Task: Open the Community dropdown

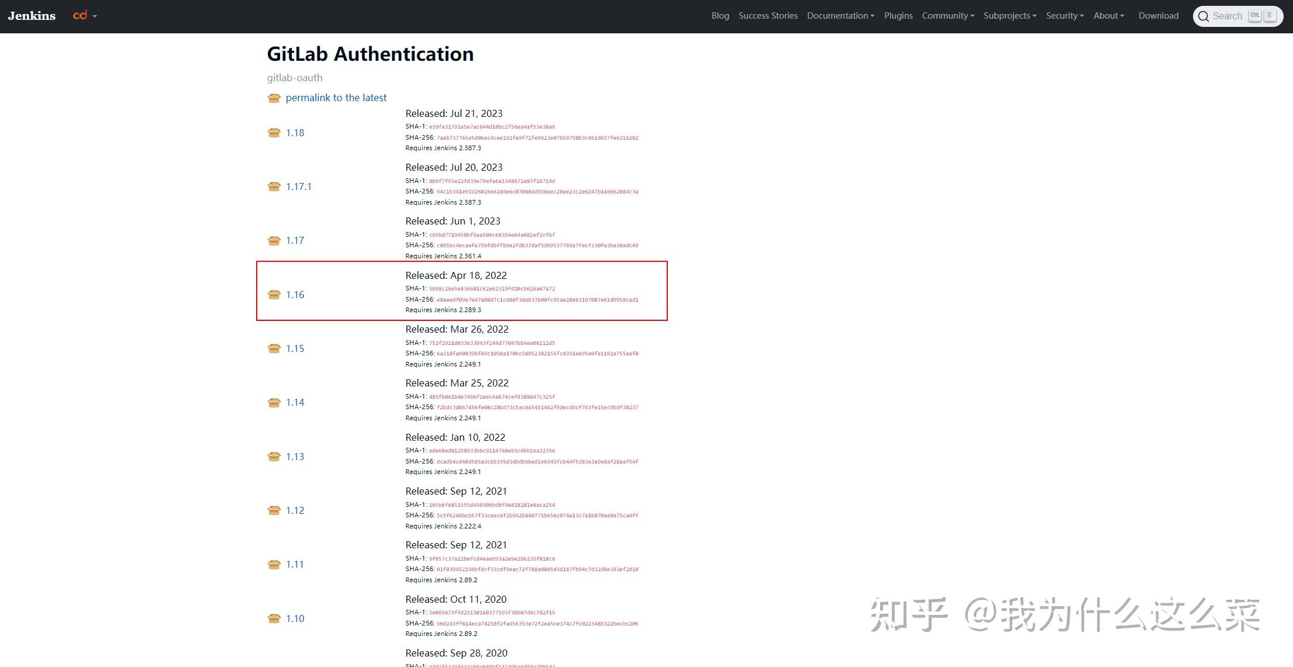Action: point(947,16)
